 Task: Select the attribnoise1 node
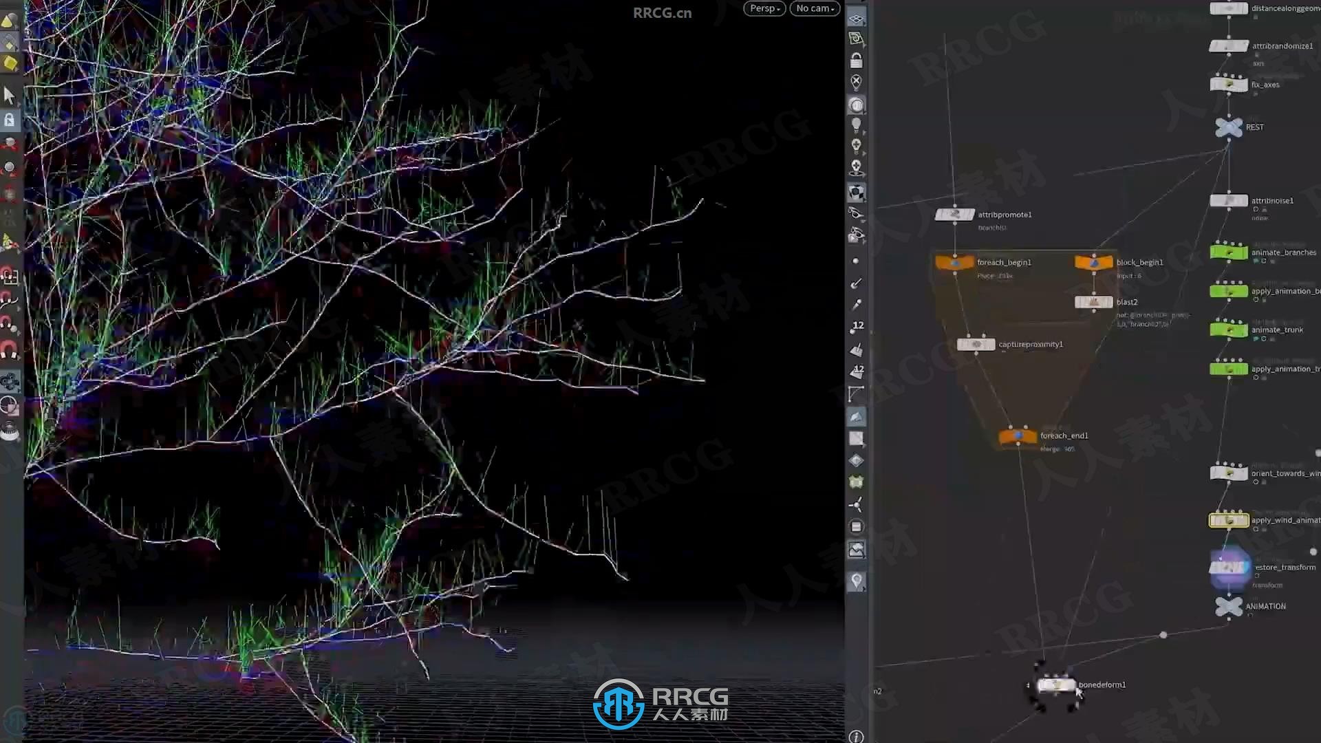click(x=1229, y=201)
